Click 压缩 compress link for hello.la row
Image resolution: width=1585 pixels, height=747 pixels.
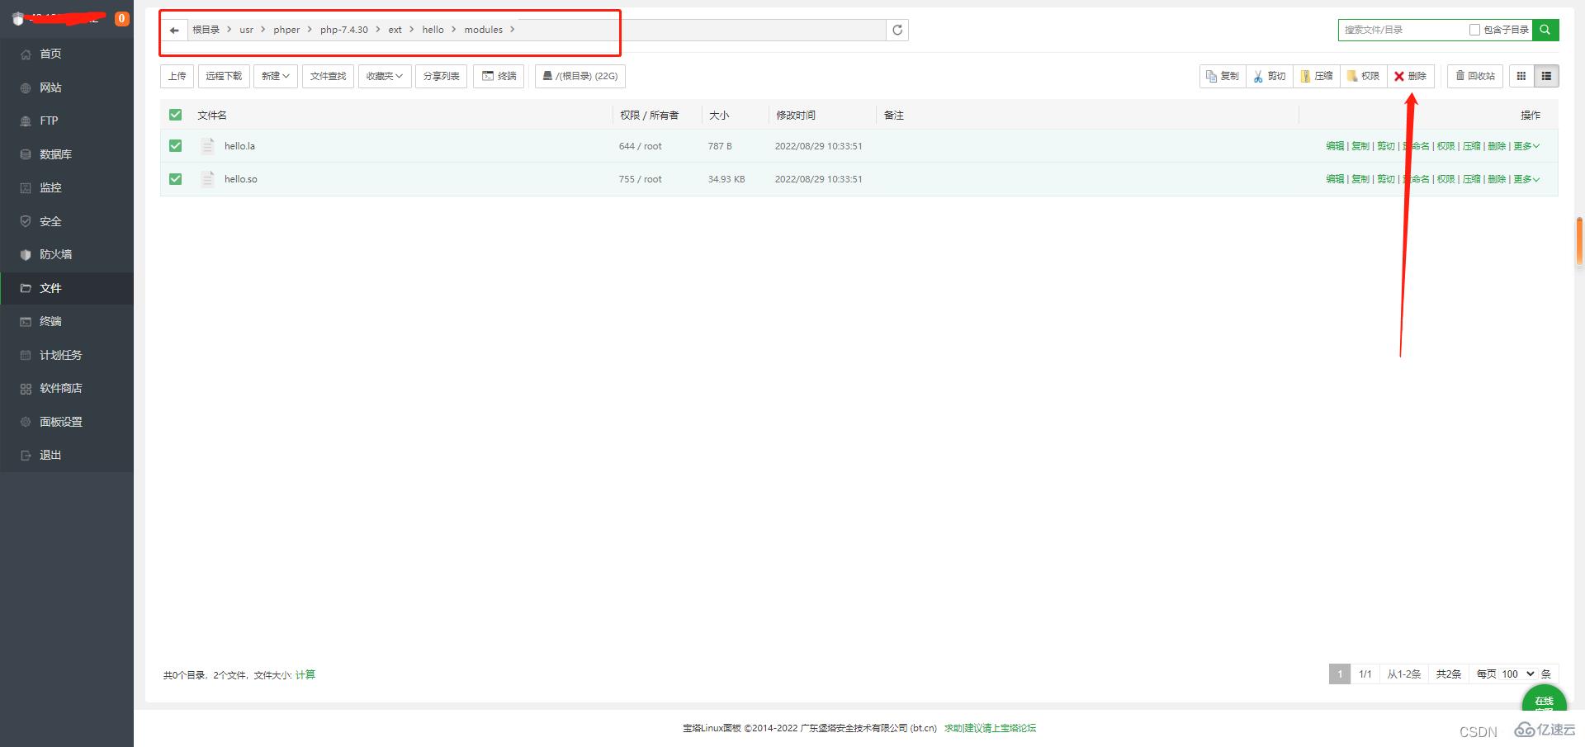coord(1472,146)
